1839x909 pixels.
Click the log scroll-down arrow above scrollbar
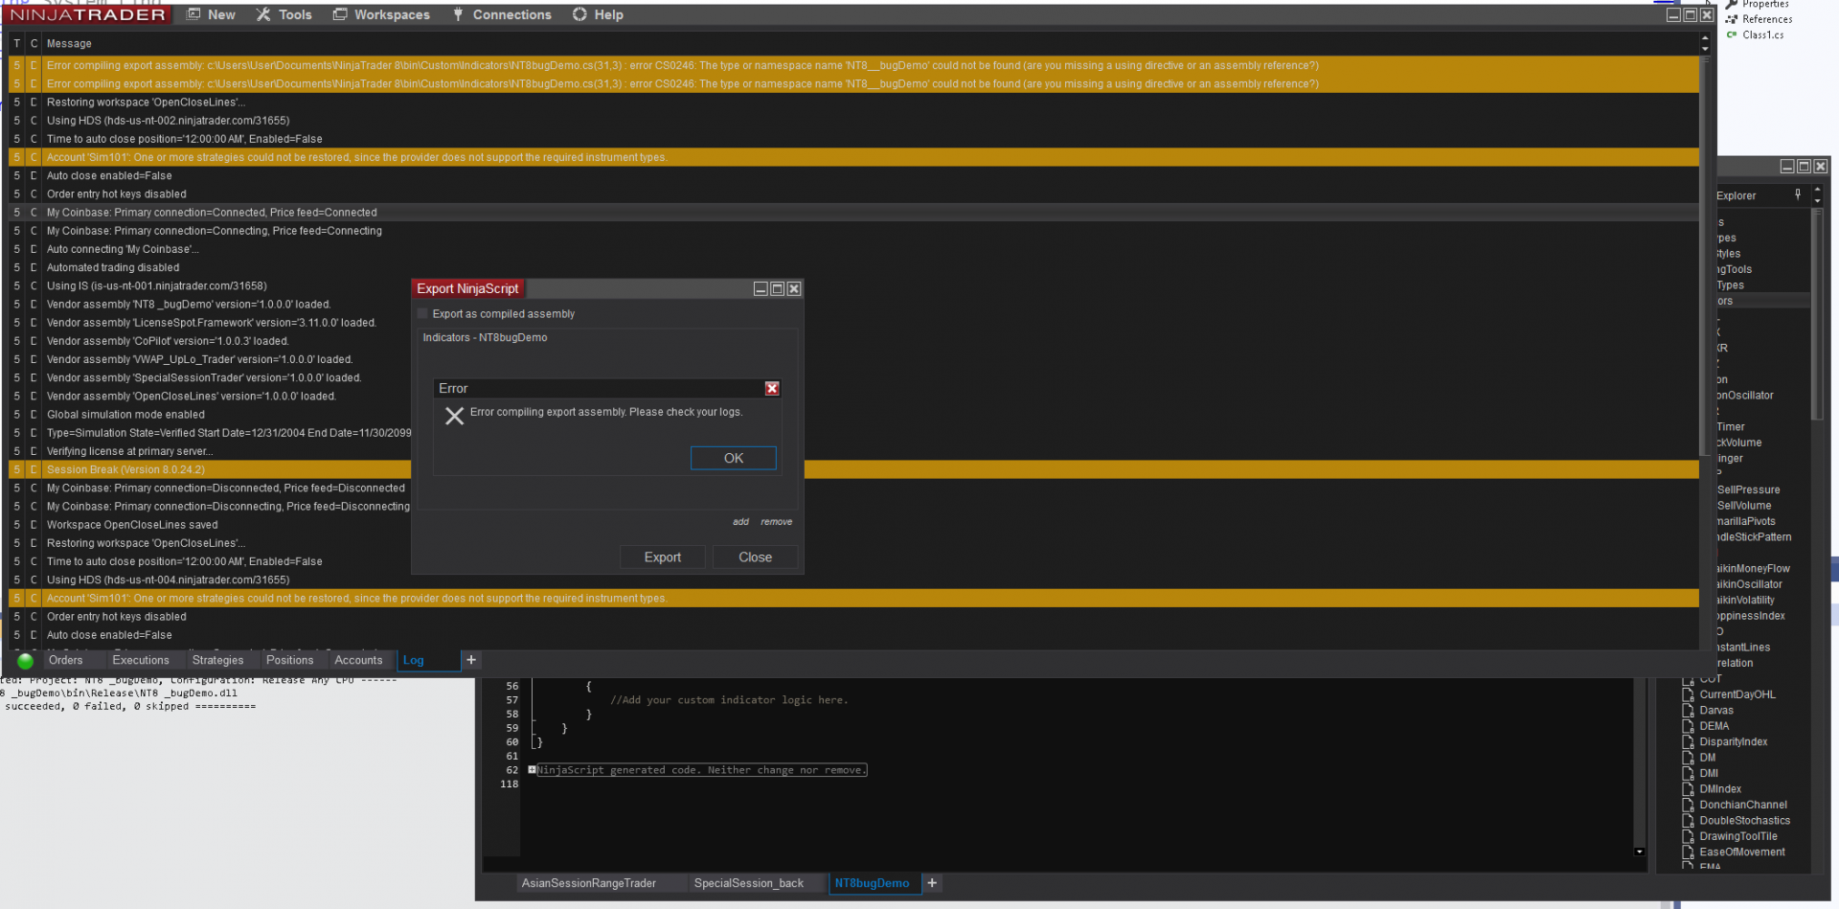(1705, 49)
